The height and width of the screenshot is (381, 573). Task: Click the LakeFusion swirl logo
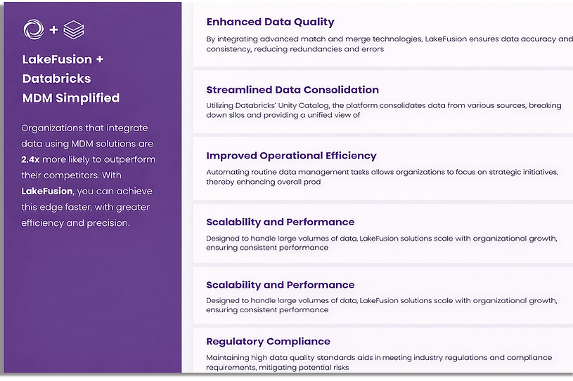coord(34,29)
